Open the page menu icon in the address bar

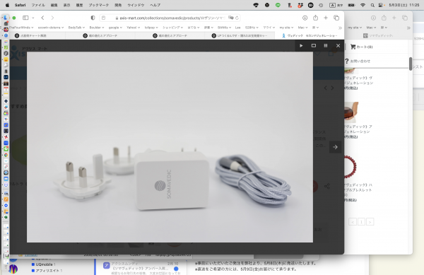[103, 18]
